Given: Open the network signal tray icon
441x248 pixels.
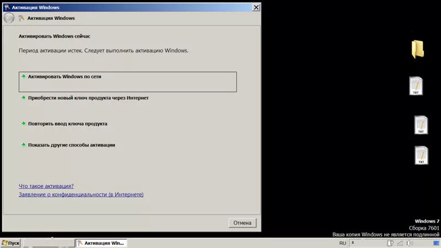Looking at the screenshot, I should click(400, 243).
